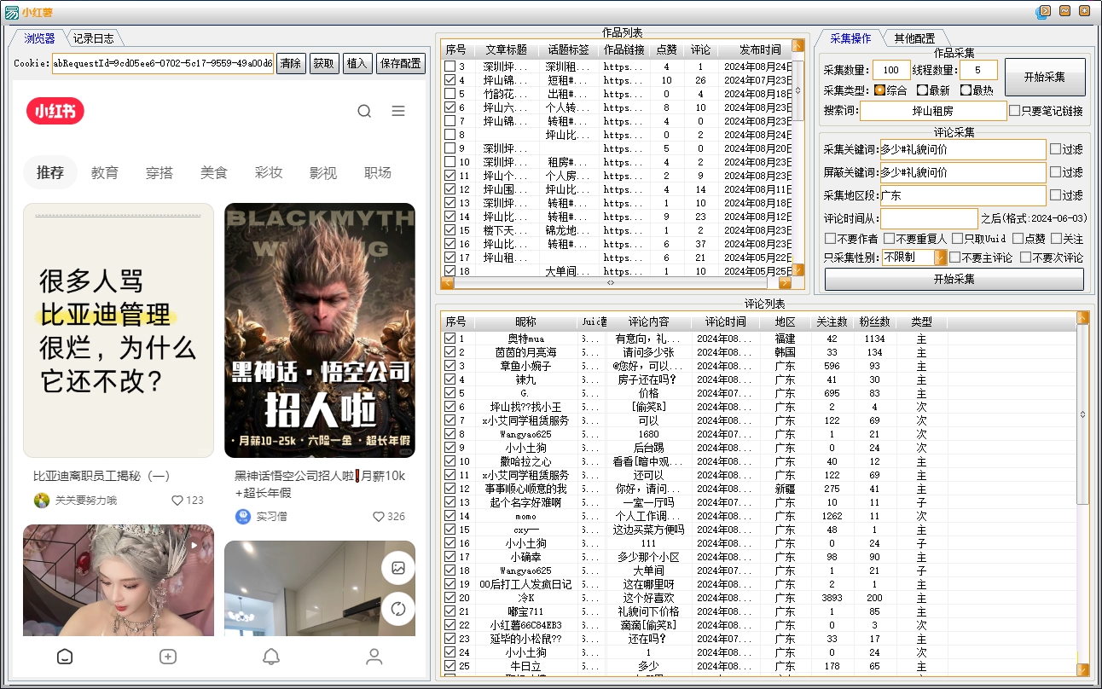The image size is (1102, 689).
Task: Click nickname 茵茵的月亮海 in comment list
Action: point(526,352)
